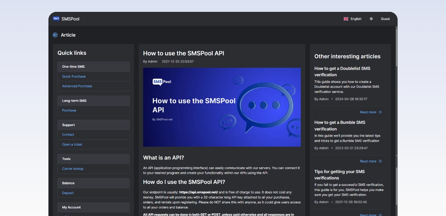This screenshot has width=446, height=216.
Task: Click the Tools section header
Action: [93, 159]
